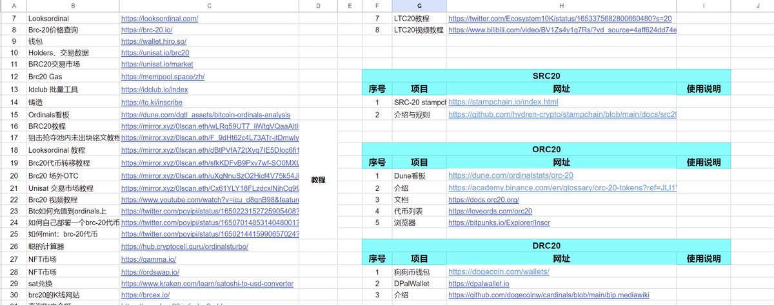Open the bitpunks.io/Explorer link
The image size is (774, 305).
[500, 223]
